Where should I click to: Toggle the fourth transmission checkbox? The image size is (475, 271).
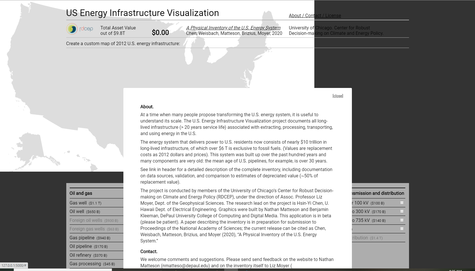click(402, 229)
